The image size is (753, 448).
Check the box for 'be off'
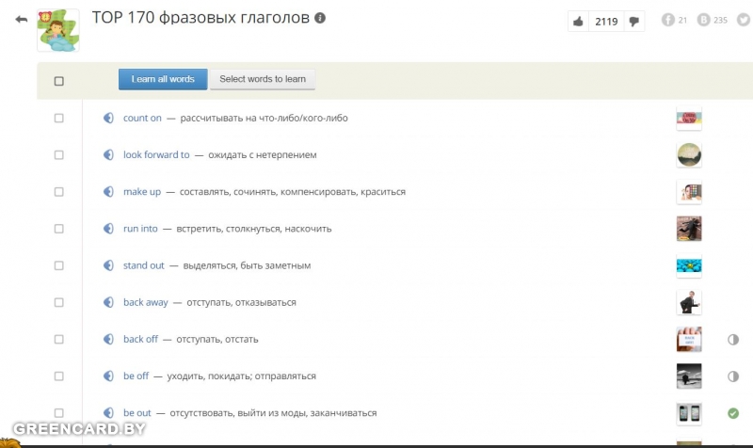tap(58, 376)
